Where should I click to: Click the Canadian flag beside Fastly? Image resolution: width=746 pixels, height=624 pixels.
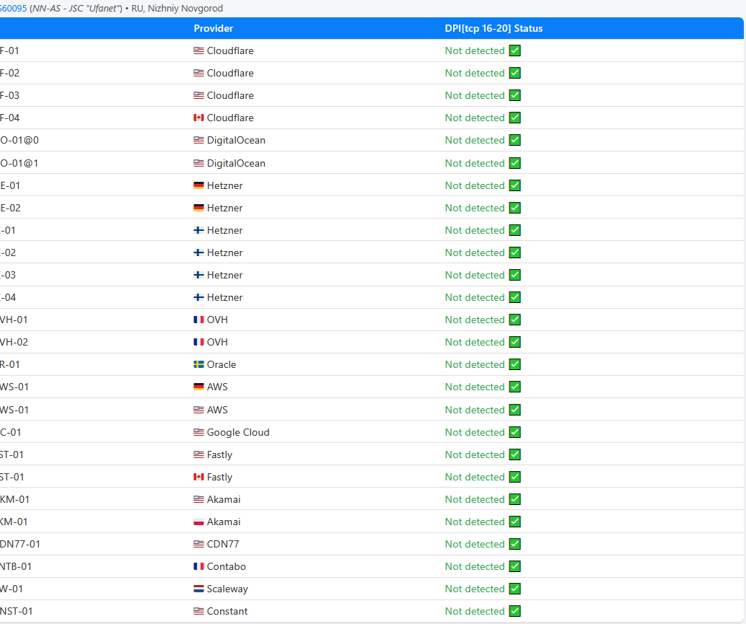click(x=198, y=477)
